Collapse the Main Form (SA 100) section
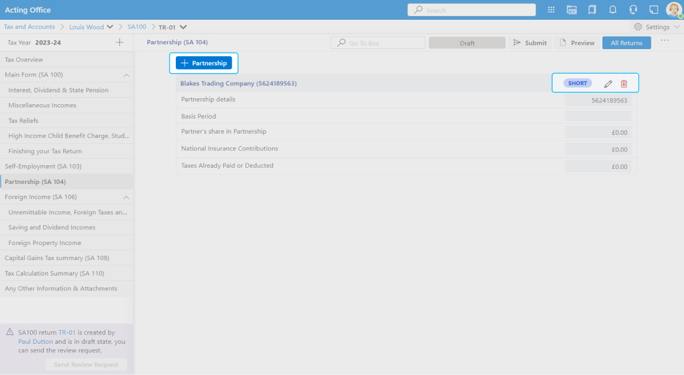The width and height of the screenshot is (684, 375). pos(126,75)
